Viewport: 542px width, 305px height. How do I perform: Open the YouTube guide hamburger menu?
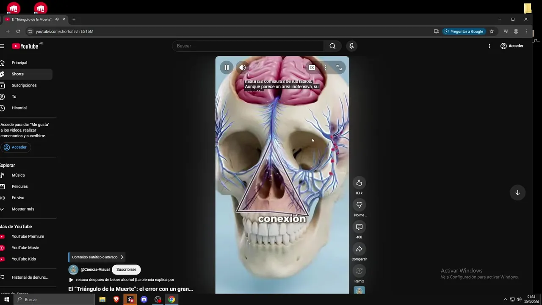[x=2, y=46]
